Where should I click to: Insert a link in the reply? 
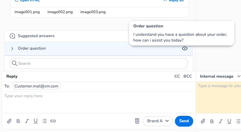point(53,121)
